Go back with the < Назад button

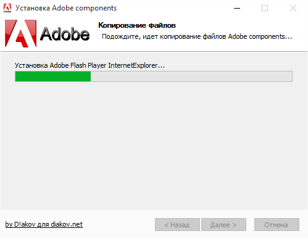point(177,225)
